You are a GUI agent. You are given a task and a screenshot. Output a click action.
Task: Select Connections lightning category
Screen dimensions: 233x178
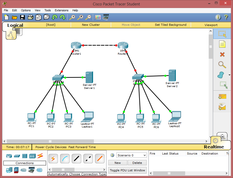[40, 156]
